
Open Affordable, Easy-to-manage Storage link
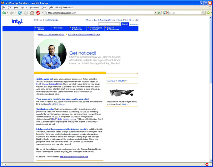84,35
